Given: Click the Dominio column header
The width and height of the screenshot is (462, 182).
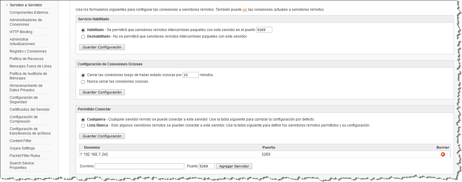Looking at the screenshot, I should click(92, 147).
